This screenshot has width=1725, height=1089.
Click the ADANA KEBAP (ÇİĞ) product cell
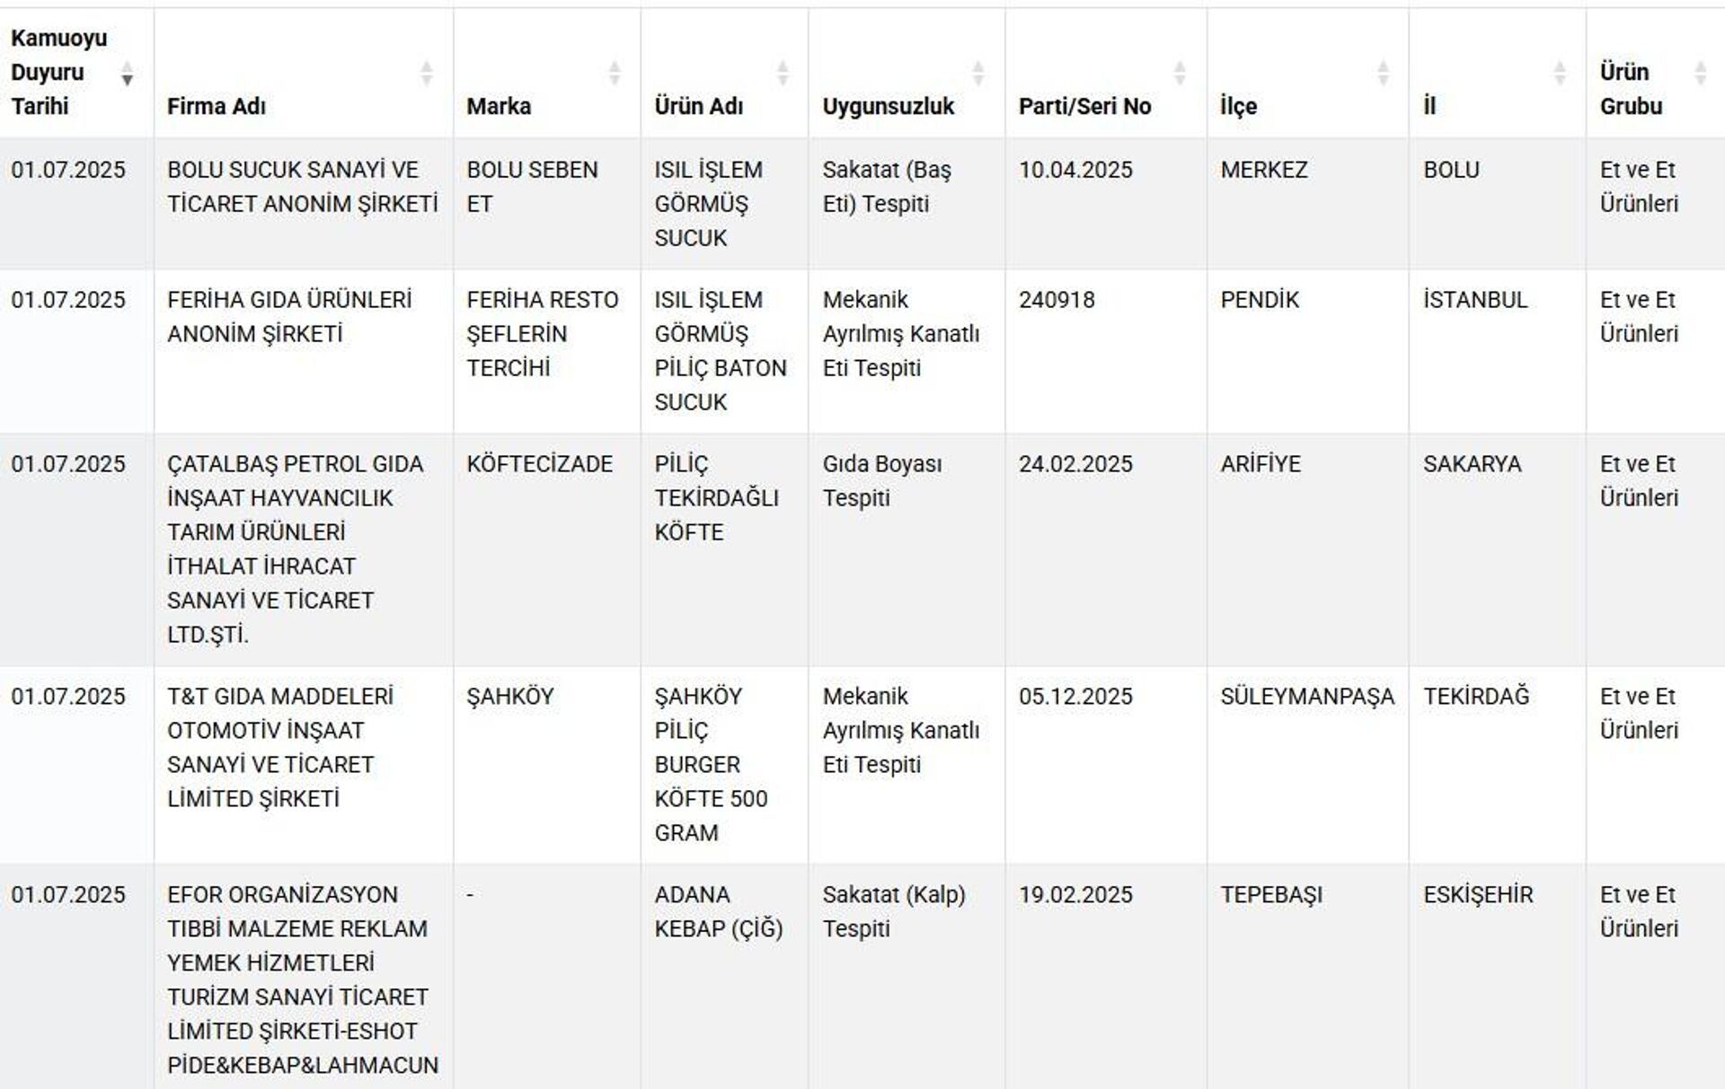tap(718, 911)
